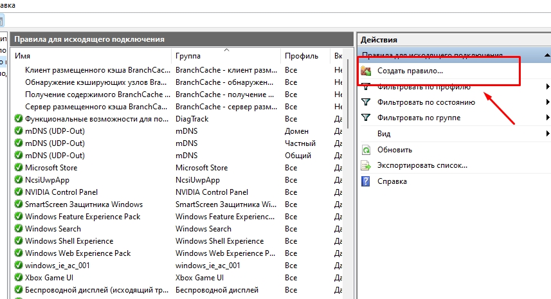Viewport: 551px width, 299px height.
Task: Sort the rules by the "Группа" column header
Action: point(225,56)
